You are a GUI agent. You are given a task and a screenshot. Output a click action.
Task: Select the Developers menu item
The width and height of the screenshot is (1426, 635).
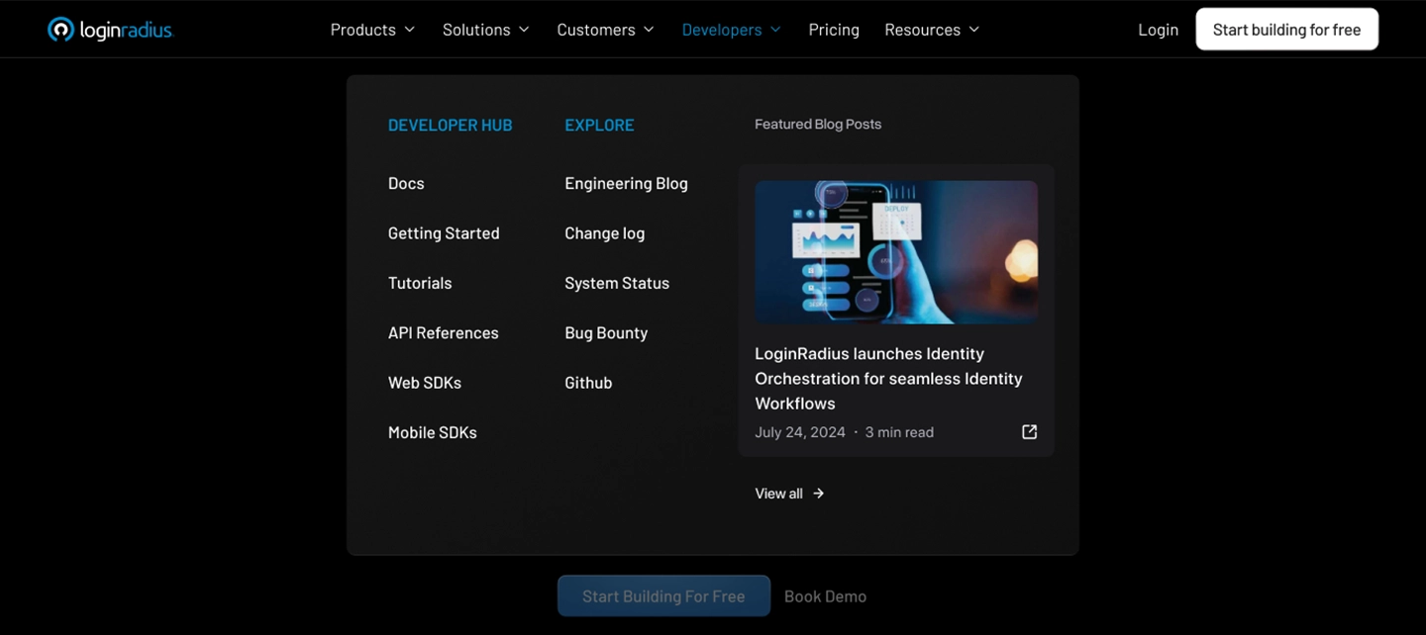pos(731,29)
